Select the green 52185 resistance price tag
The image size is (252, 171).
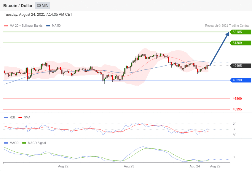240,32
